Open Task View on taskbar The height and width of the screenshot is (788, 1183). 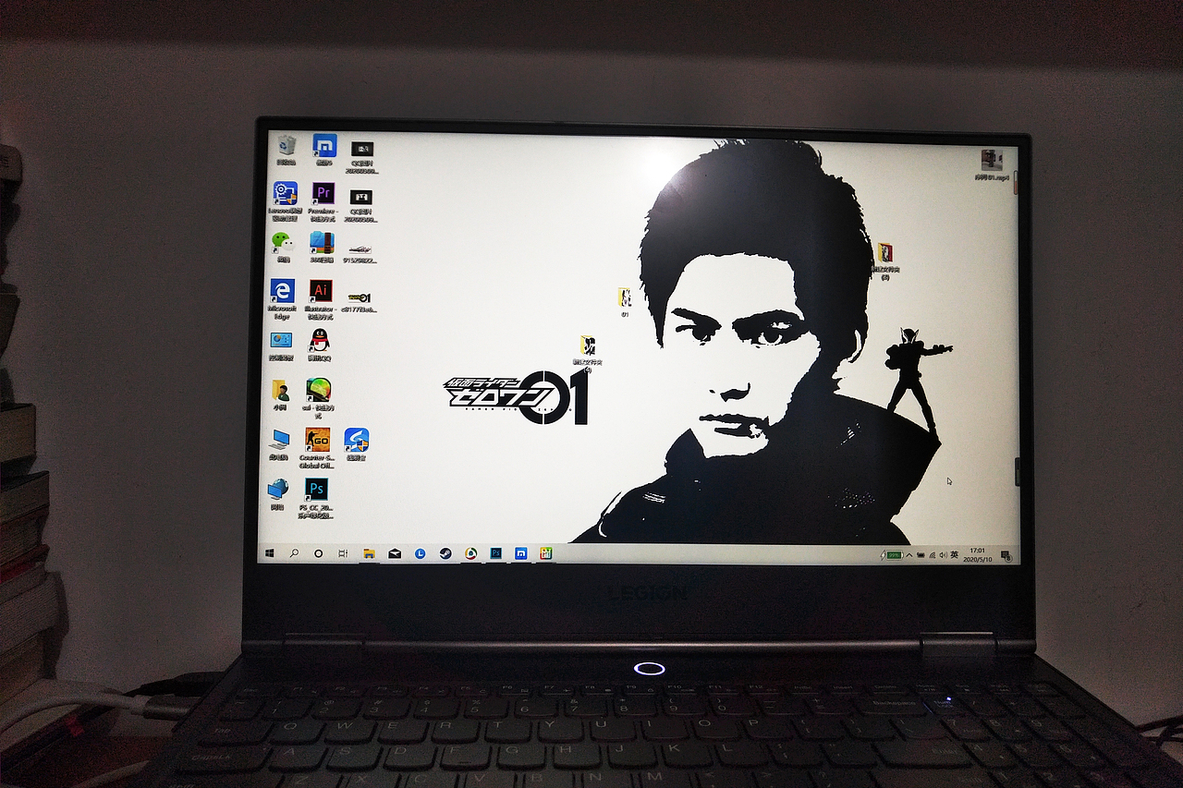(343, 552)
